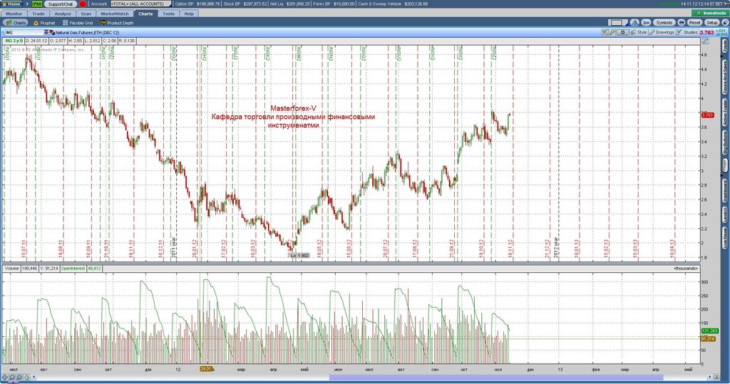The width and height of the screenshot is (730, 384).
Task: Click the arrow icon next to Home
Action: click(x=28, y=4)
